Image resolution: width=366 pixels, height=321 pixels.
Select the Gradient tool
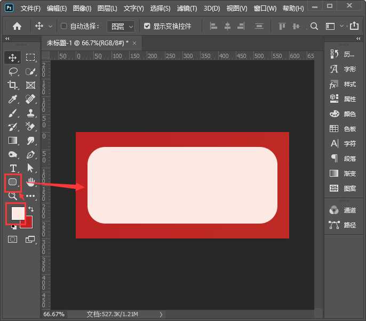[13, 141]
